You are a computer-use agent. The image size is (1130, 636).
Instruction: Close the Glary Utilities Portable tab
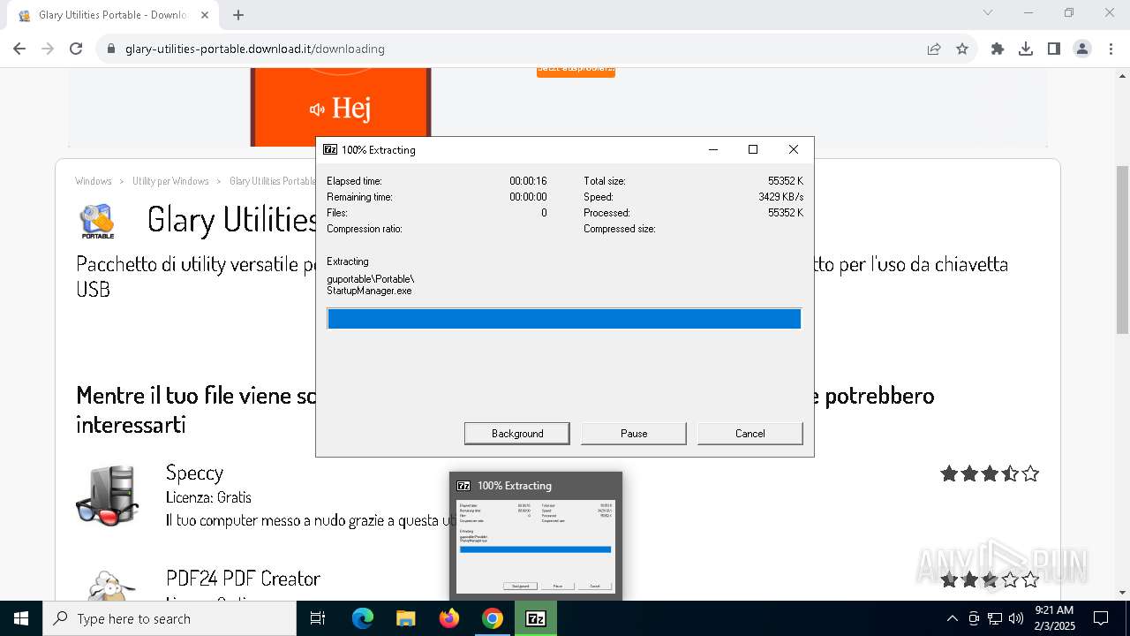click(205, 15)
